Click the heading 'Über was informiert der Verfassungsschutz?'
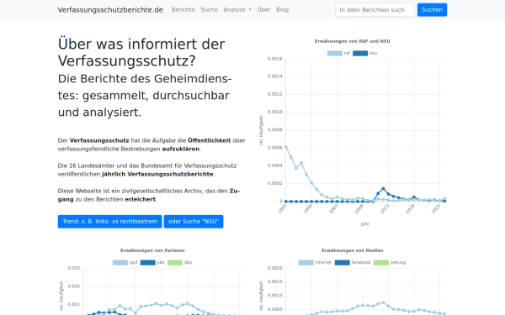Viewport: 505px width, 315px height. tap(141, 52)
